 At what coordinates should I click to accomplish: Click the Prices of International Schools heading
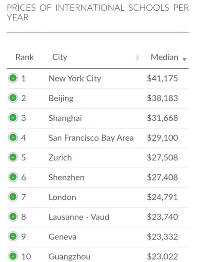(98, 12)
